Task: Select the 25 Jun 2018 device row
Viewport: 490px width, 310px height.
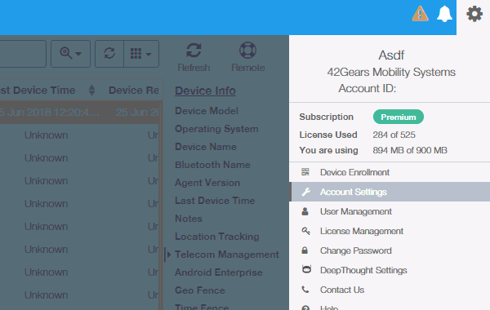Action: click(80, 112)
